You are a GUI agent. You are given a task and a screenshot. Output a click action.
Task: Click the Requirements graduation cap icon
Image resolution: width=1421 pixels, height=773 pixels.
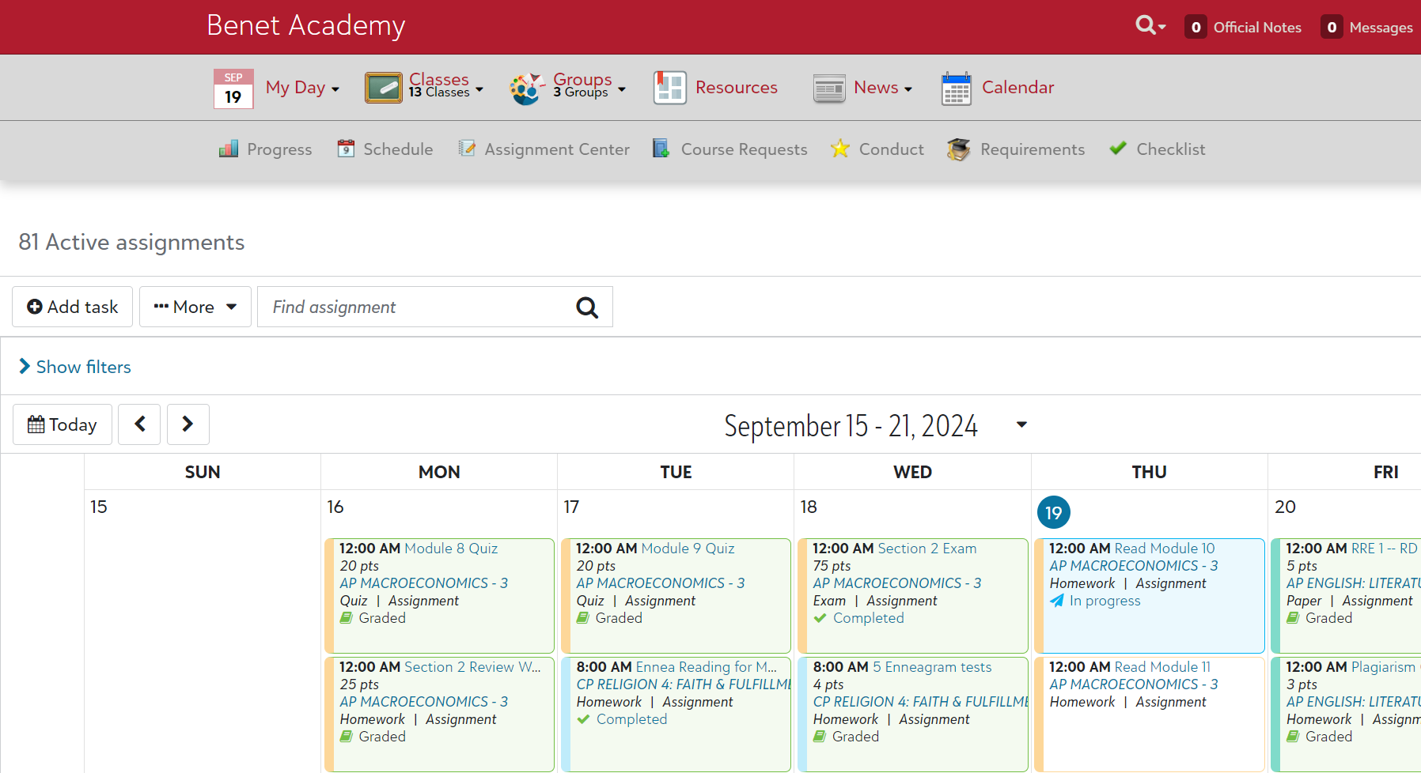958,149
